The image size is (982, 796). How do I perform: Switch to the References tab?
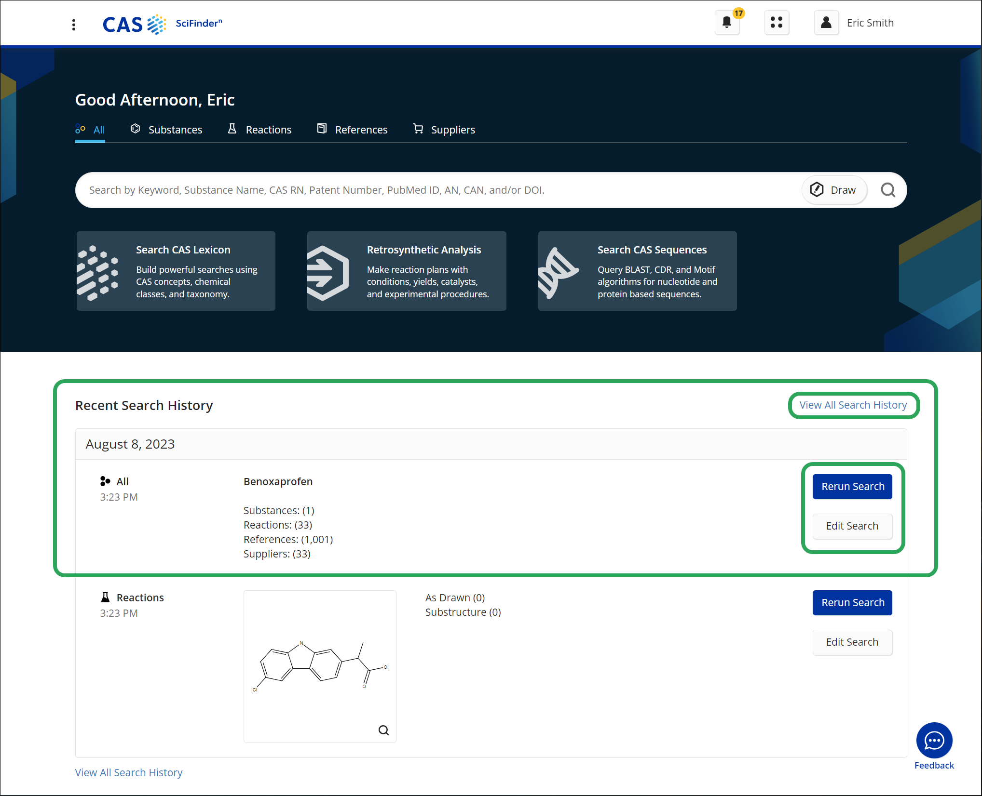pyautogui.click(x=352, y=130)
